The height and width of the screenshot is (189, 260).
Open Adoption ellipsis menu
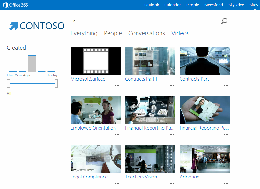pos(226,184)
